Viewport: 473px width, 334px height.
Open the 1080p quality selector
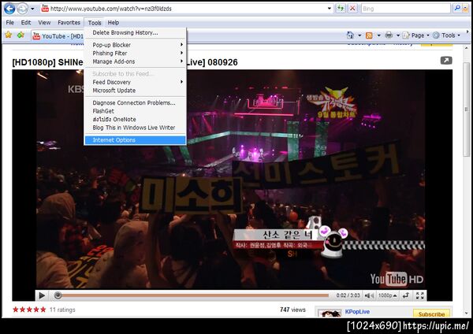click(x=387, y=295)
